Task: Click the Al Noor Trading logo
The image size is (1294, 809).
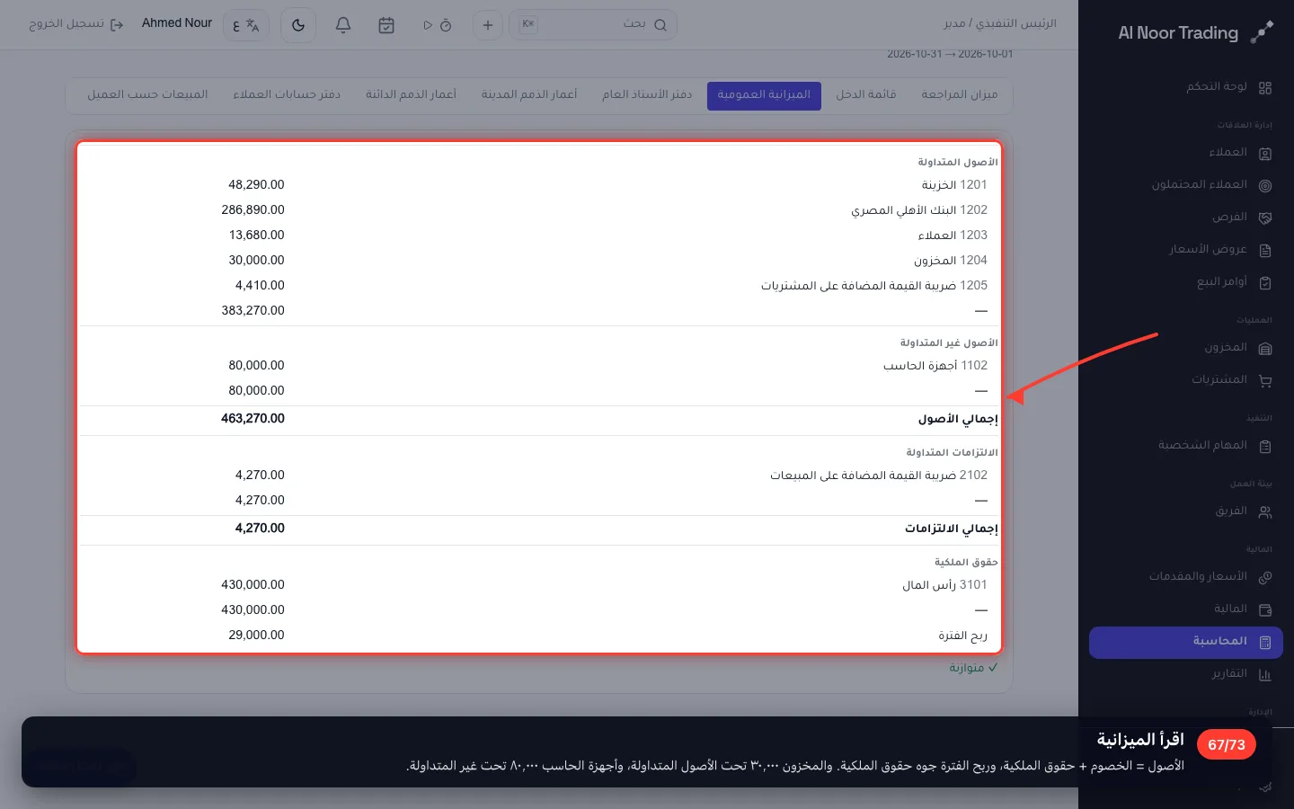Action: pyautogui.click(x=1196, y=33)
